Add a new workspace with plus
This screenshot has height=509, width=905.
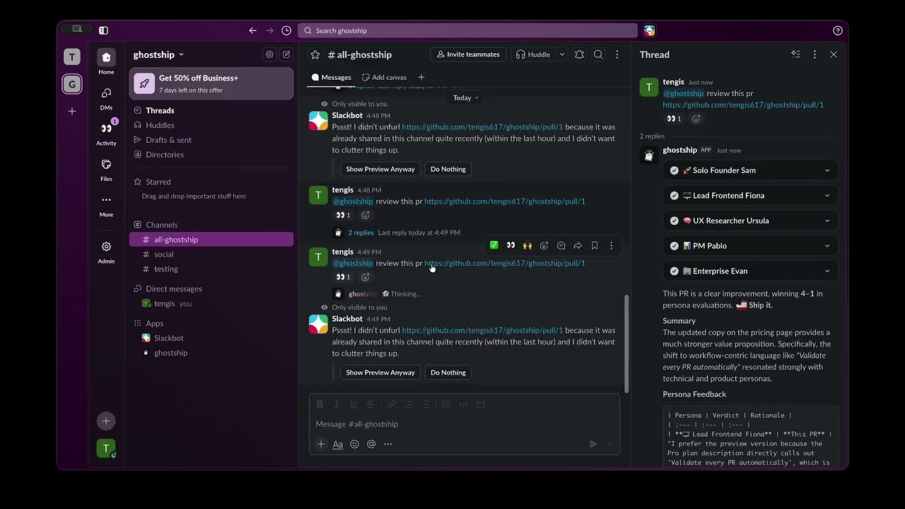click(x=71, y=111)
